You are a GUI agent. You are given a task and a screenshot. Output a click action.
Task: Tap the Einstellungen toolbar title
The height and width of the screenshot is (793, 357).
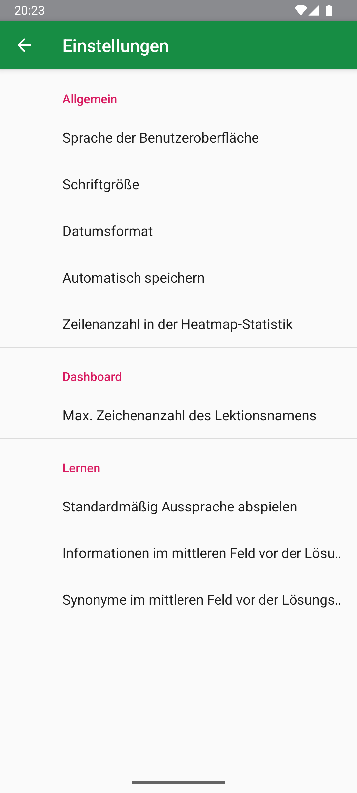115,46
